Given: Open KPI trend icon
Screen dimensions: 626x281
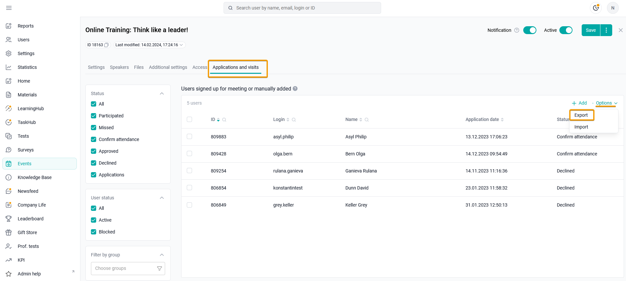Looking at the screenshot, I should pos(9,260).
